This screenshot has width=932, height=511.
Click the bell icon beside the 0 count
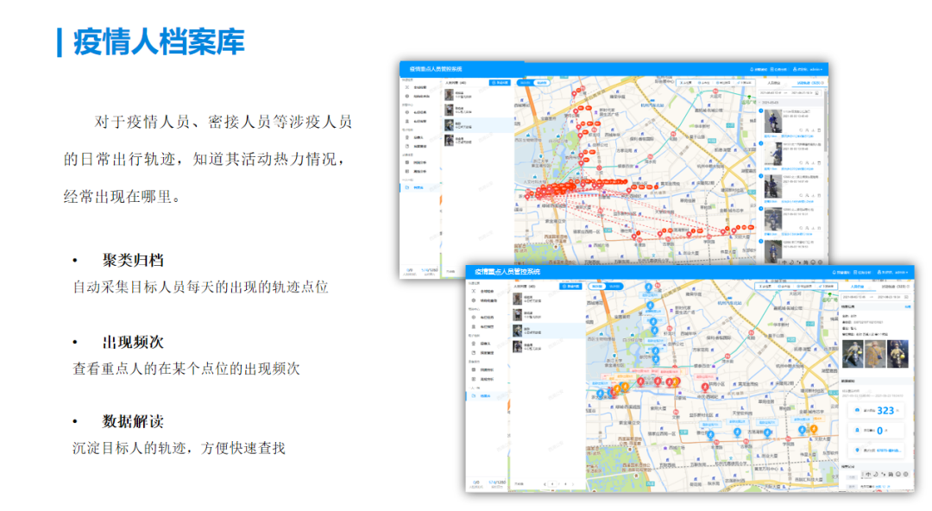click(x=856, y=429)
